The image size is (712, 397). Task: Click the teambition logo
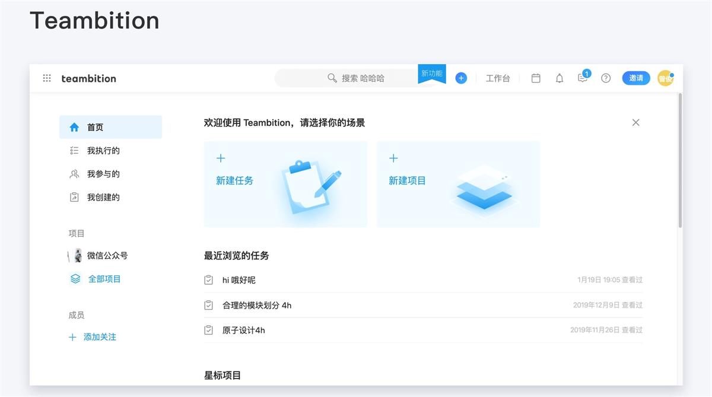(89, 78)
